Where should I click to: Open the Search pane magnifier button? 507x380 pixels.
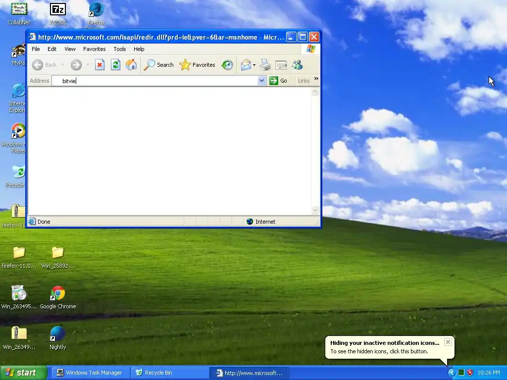[158, 65]
